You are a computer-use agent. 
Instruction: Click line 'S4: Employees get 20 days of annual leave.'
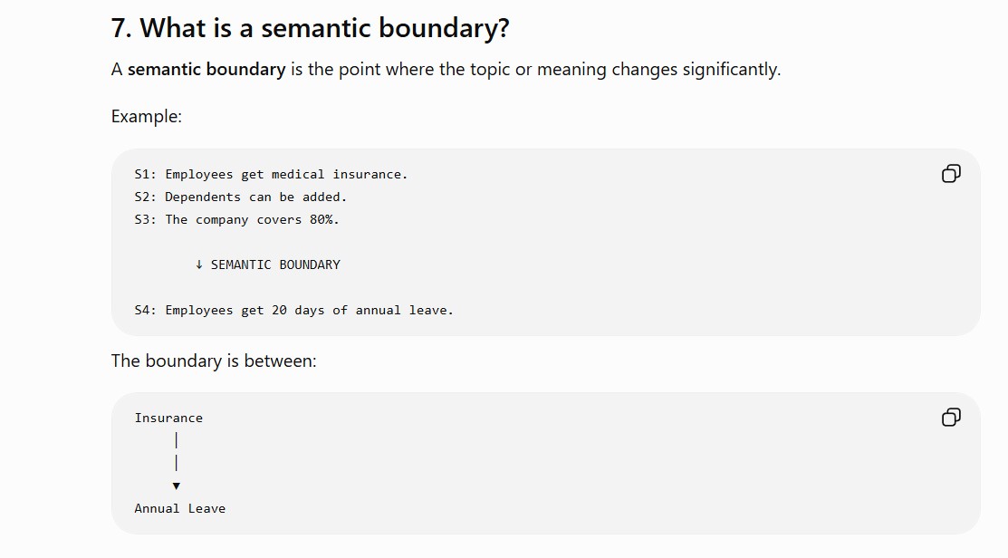click(x=293, y=310)
